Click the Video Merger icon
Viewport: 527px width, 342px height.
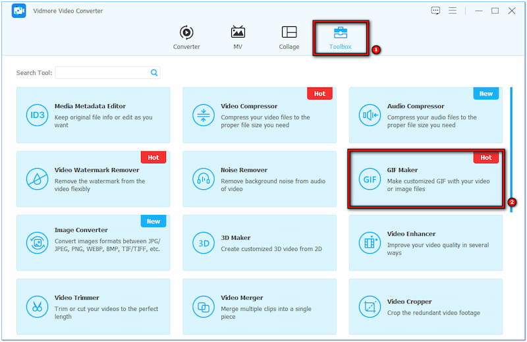tap(204, 306)
